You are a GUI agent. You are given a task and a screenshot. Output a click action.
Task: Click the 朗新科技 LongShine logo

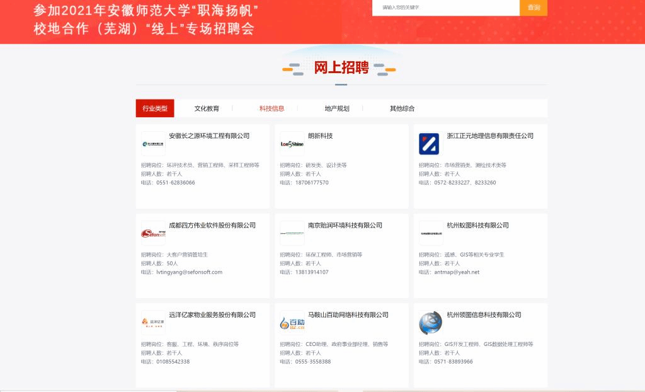point(292,144)
